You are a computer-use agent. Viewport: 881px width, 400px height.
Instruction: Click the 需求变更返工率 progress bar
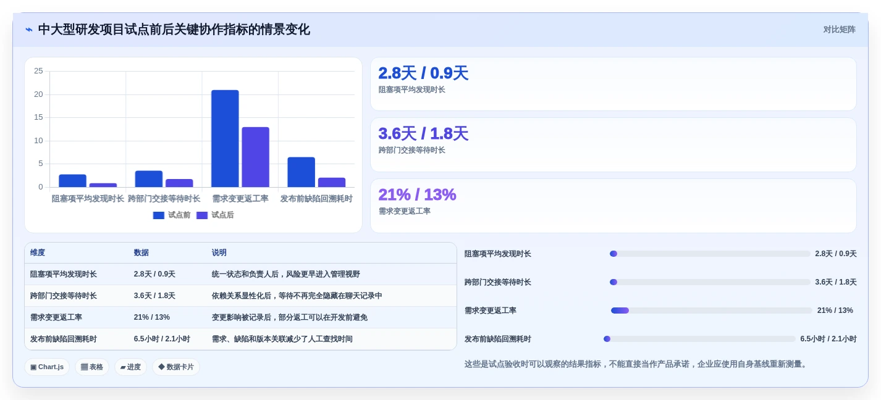(x=712, y=310)
